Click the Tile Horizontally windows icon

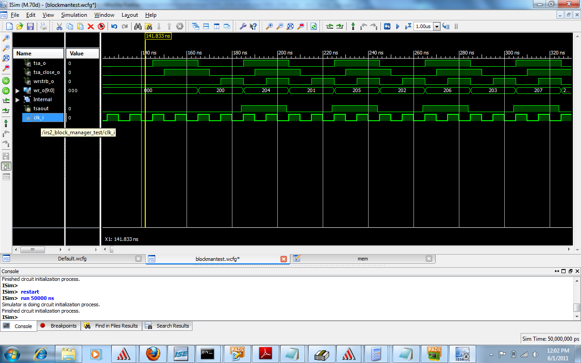pyautogui.click(x=206, y=26)
